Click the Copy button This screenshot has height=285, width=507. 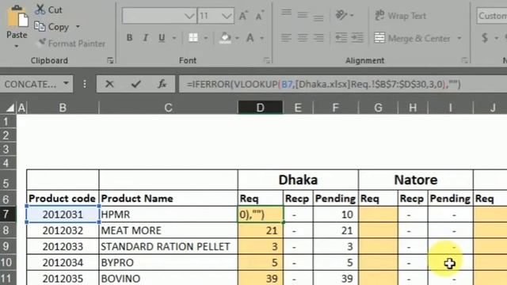(51, 27)
